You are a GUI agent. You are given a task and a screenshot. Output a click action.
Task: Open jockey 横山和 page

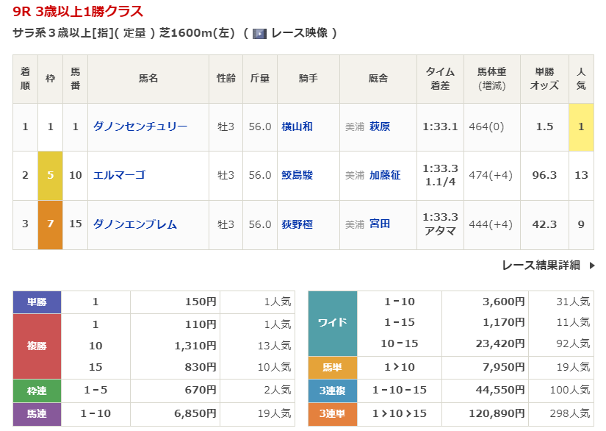click(x=297, y=127)
